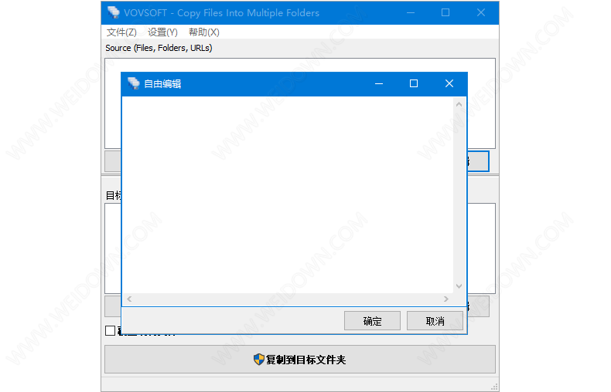Click the VOVSOFT app icon in title bar

tap(114, 12)
